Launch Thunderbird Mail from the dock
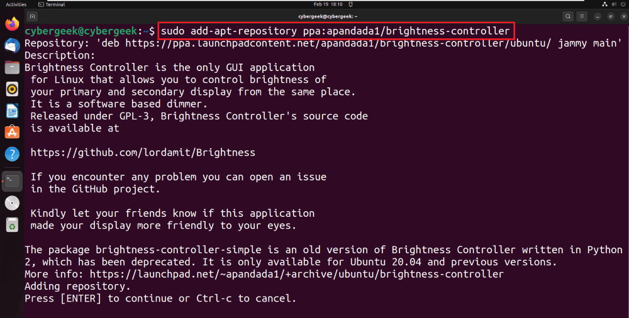Image resolution: width=629 pixels, height=318 pixels. (12, 45)
